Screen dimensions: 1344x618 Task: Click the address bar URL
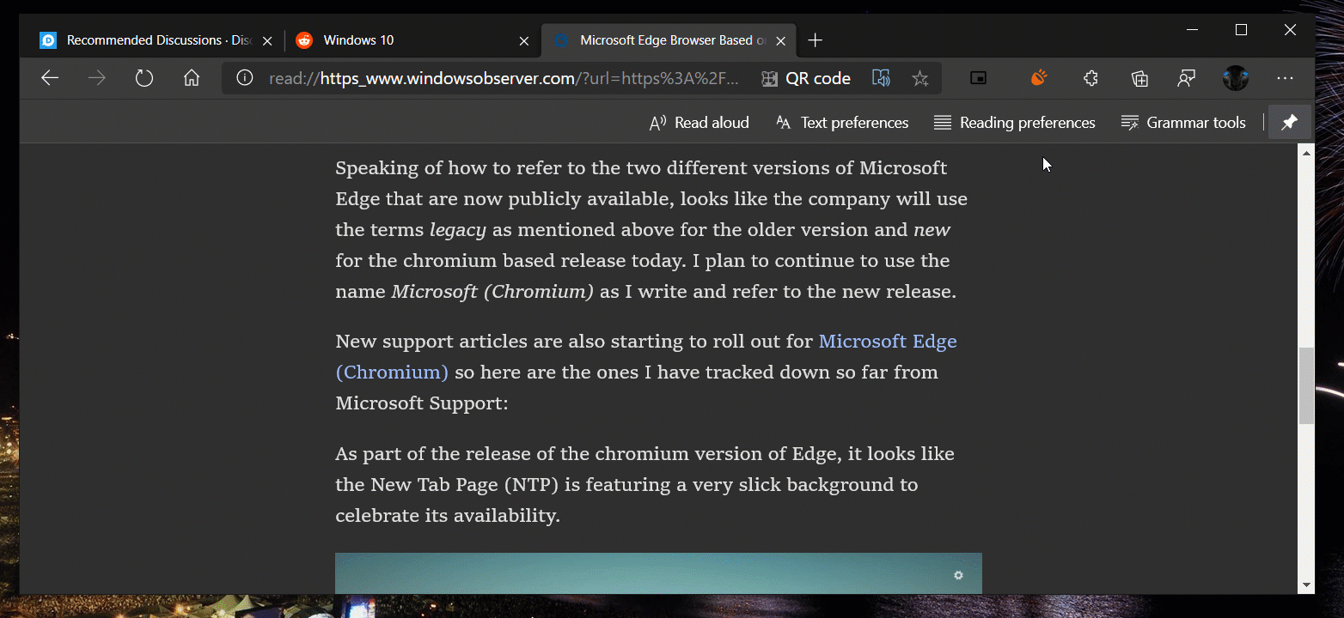(504, 79)
